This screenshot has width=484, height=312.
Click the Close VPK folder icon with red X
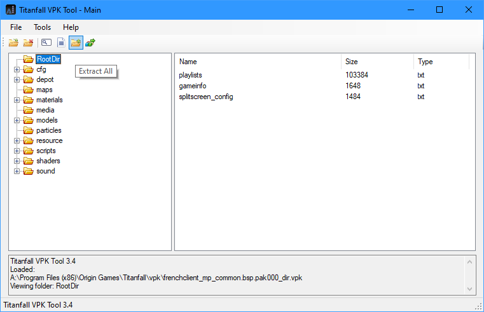[x=28, y=43]
